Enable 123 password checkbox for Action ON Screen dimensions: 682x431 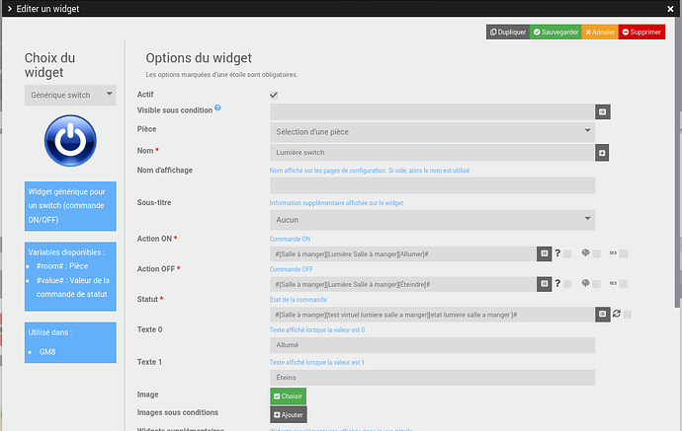624,253
